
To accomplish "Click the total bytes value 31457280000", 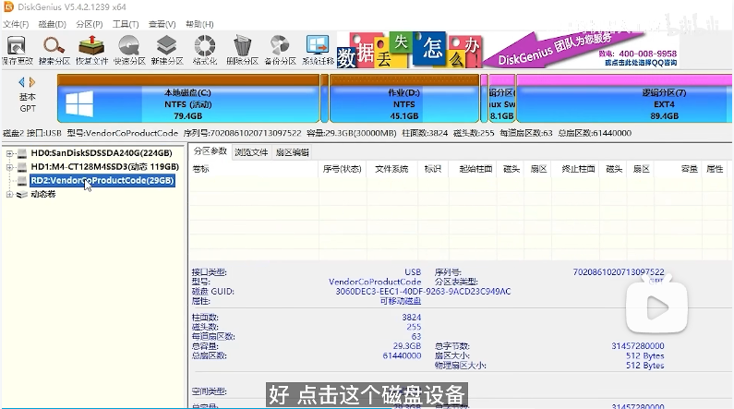I will pos(638,346).
